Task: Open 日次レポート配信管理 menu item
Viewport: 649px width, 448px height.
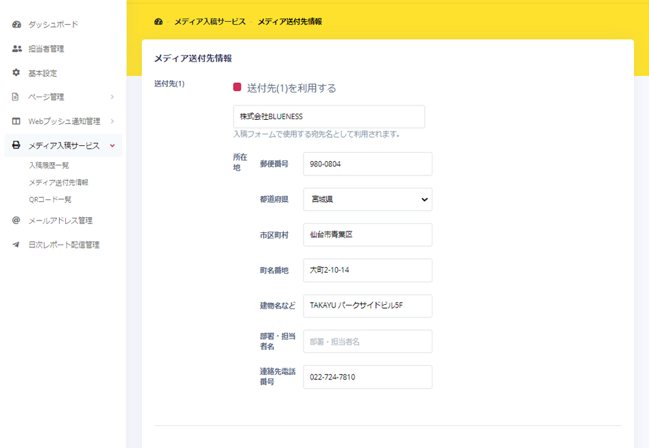Action: tap(63, 245)
